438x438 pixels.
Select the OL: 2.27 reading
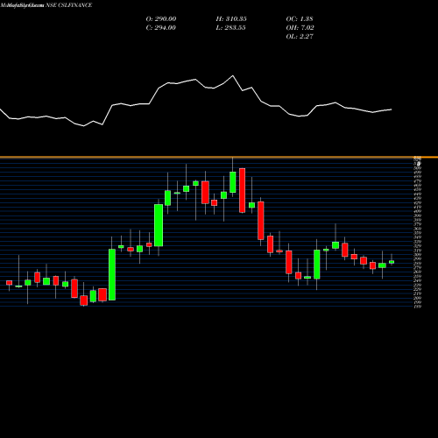tap(300, 37)
